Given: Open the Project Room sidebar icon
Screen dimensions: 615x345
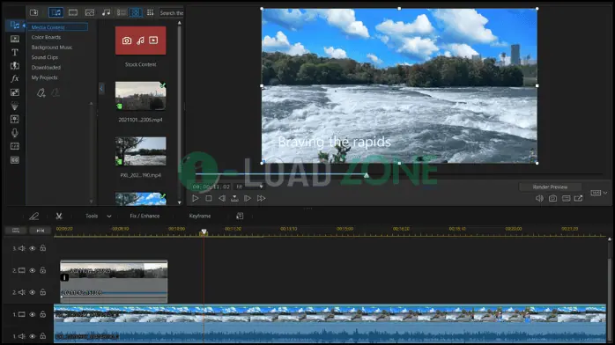Looking at the screenshot, I should [15, 39].
